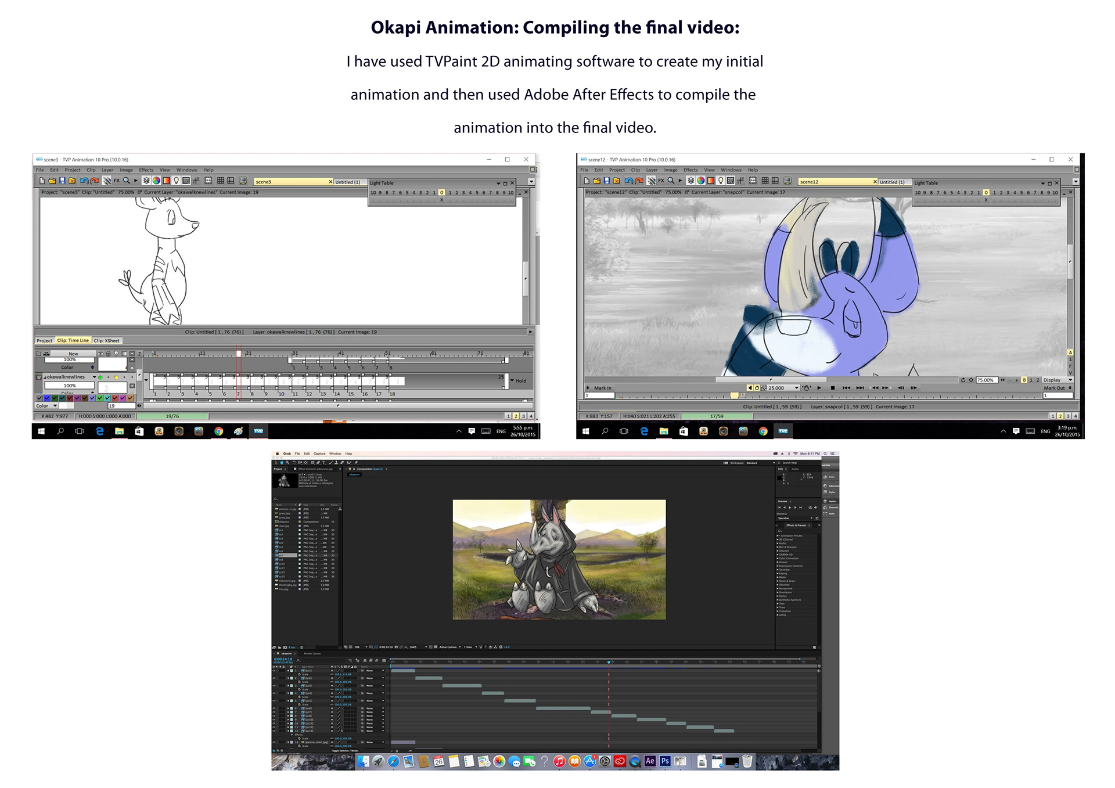Click New layer button in scene3 timeline
Image resolution: width=1115 pixels, height=788 pixels.
(x=74, y=354)
